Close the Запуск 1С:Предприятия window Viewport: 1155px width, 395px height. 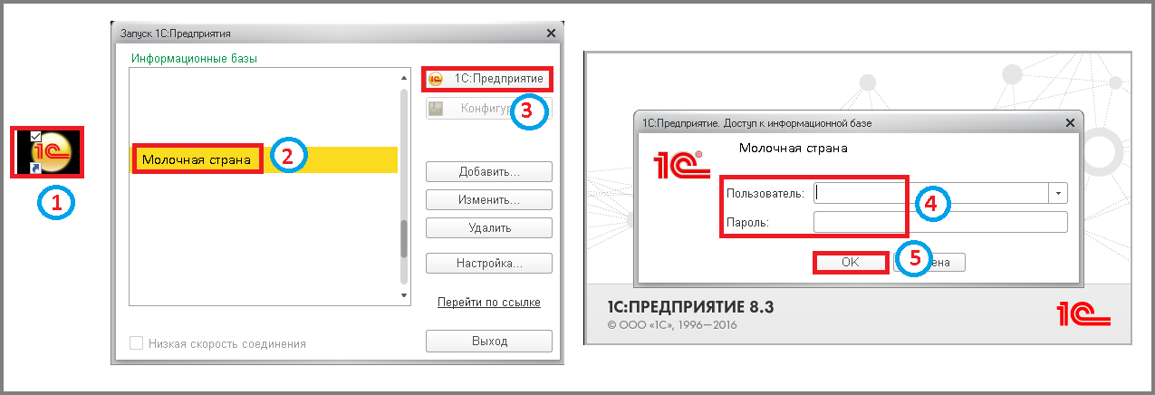pyautogui.click(x=552, y=33)
